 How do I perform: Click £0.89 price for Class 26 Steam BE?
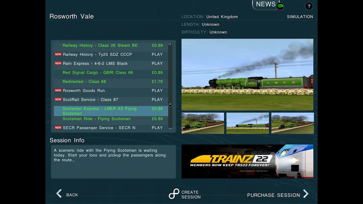(157, 45)
